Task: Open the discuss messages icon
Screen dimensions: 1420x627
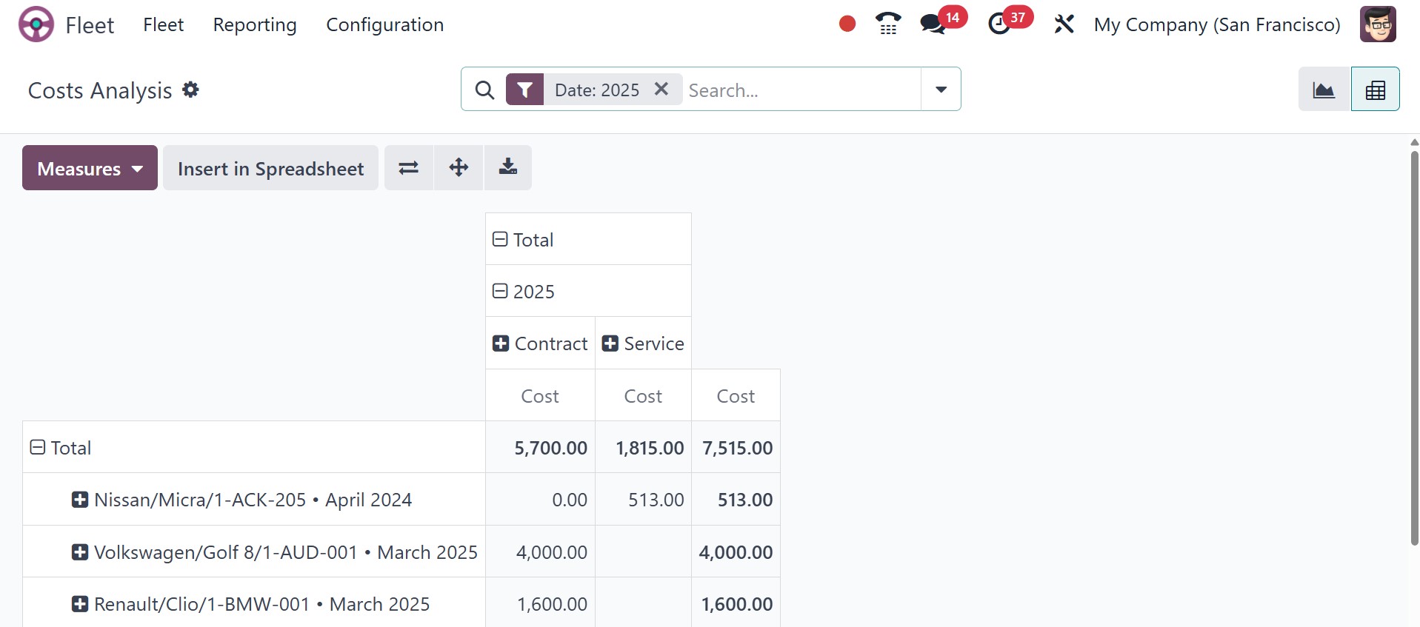Action: coord(933,24)
